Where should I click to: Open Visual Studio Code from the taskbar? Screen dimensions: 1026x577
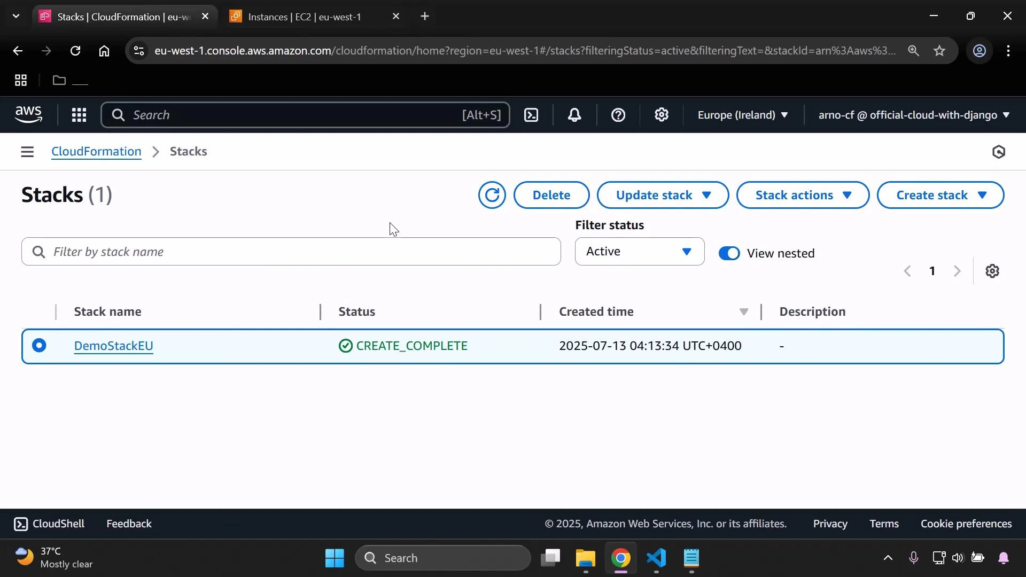pos(656,558)
